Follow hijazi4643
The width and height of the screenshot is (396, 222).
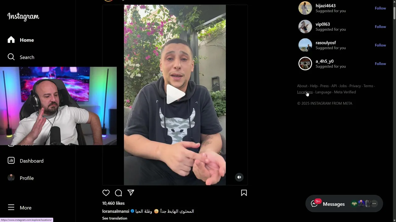(380, 8)
